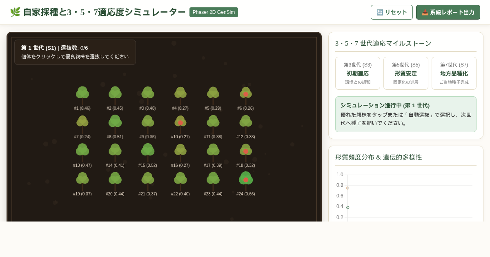The width and height of the screenshot is (490, 257).
Task: Pick plant #2 (0.45) as parent
Action: [x=115, y=96]
